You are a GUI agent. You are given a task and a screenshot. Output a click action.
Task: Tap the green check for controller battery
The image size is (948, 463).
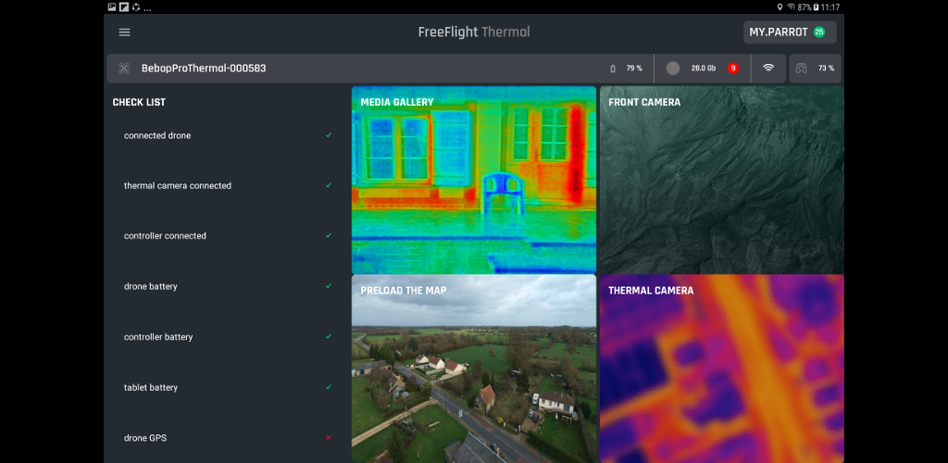point(329,336)
